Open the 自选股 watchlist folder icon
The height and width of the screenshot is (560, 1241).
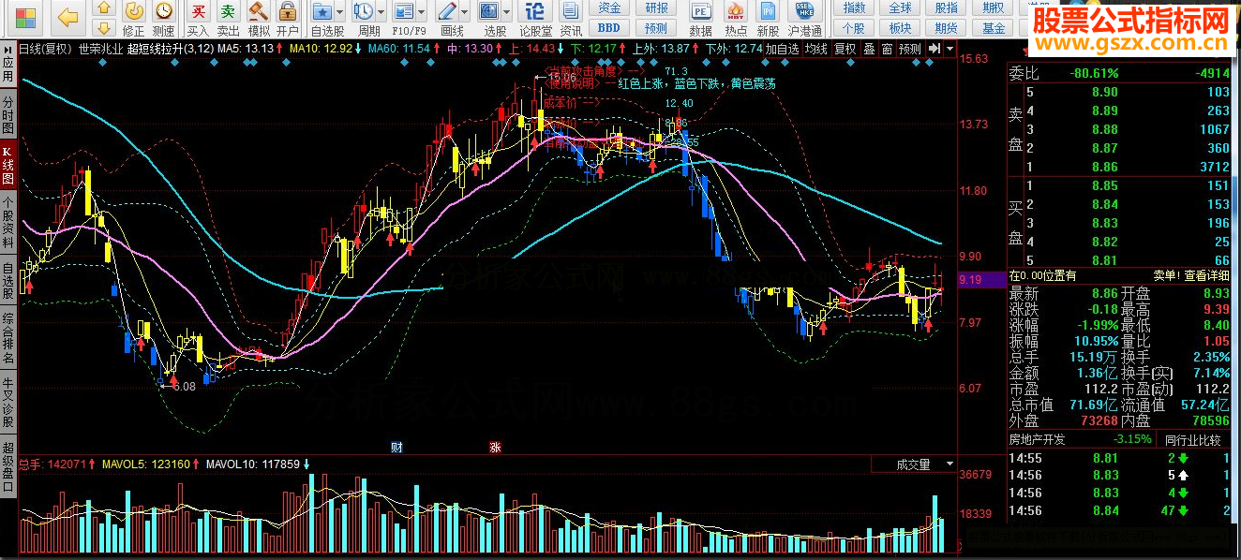pos(322,11)
